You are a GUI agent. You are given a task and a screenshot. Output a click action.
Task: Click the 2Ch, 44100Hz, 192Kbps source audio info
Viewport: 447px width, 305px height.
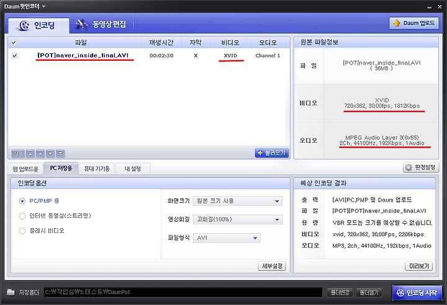click(382, 143)
